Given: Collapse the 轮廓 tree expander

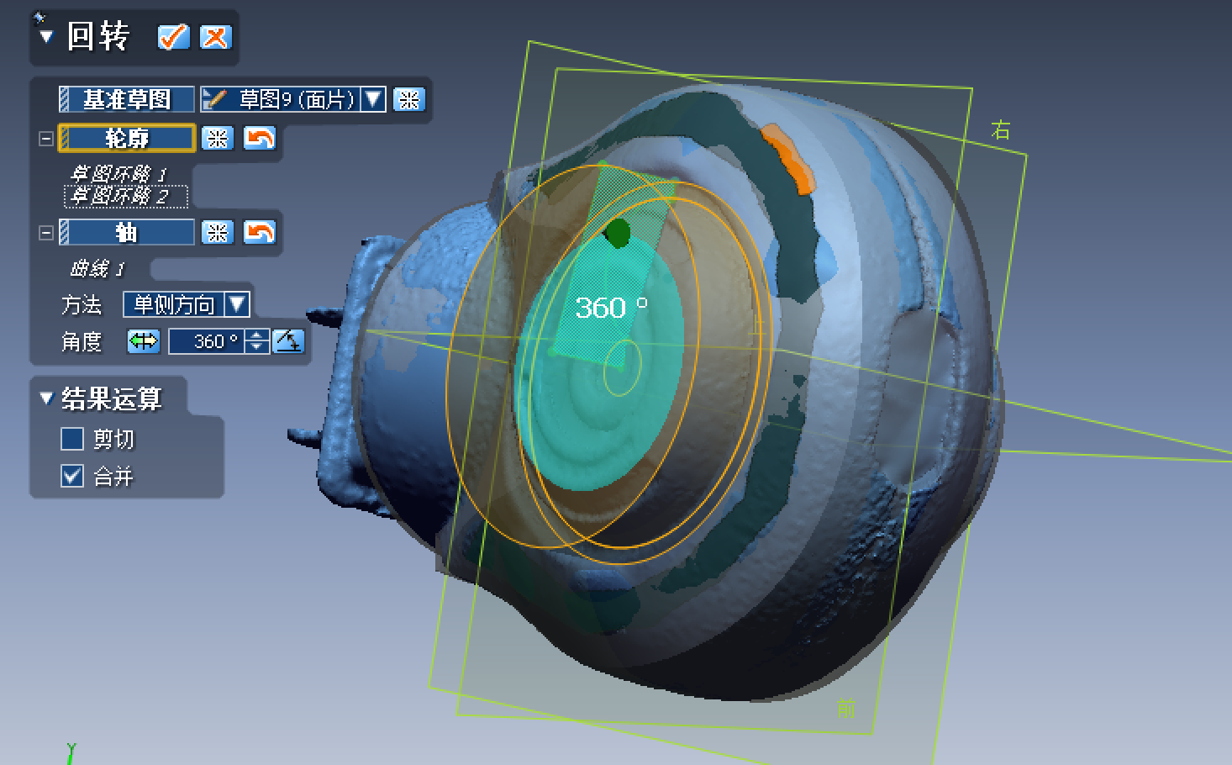Looking at the screenshot, I should click(46, 139).
